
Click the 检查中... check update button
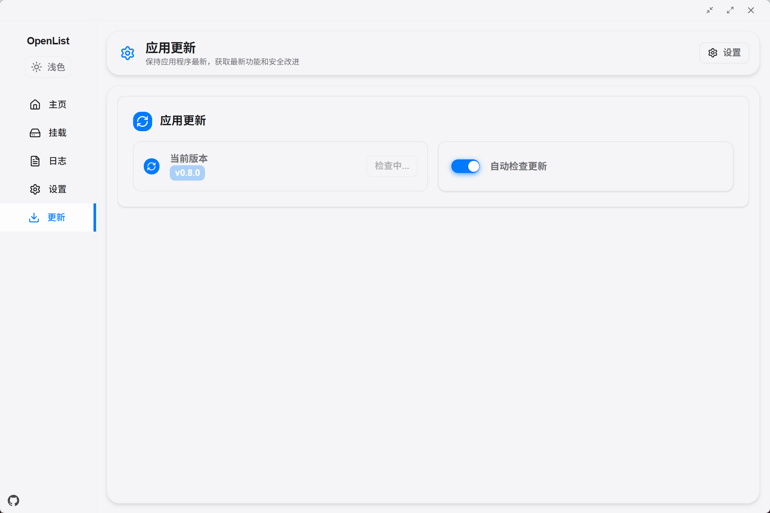pyautogui.click(x=392, y=166)
